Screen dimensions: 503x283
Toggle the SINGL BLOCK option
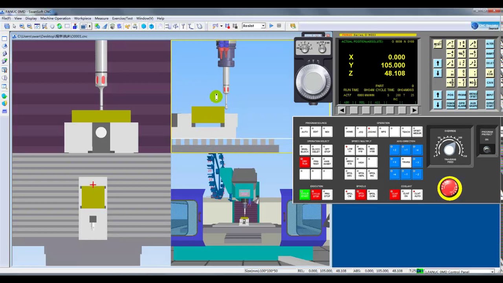tap(305, 150)
